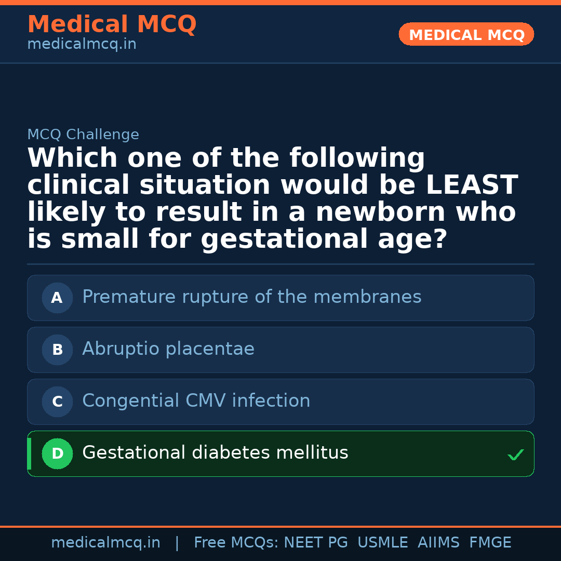Select the "Gestational diabetes mellitus" answer text

pos(215,453)
